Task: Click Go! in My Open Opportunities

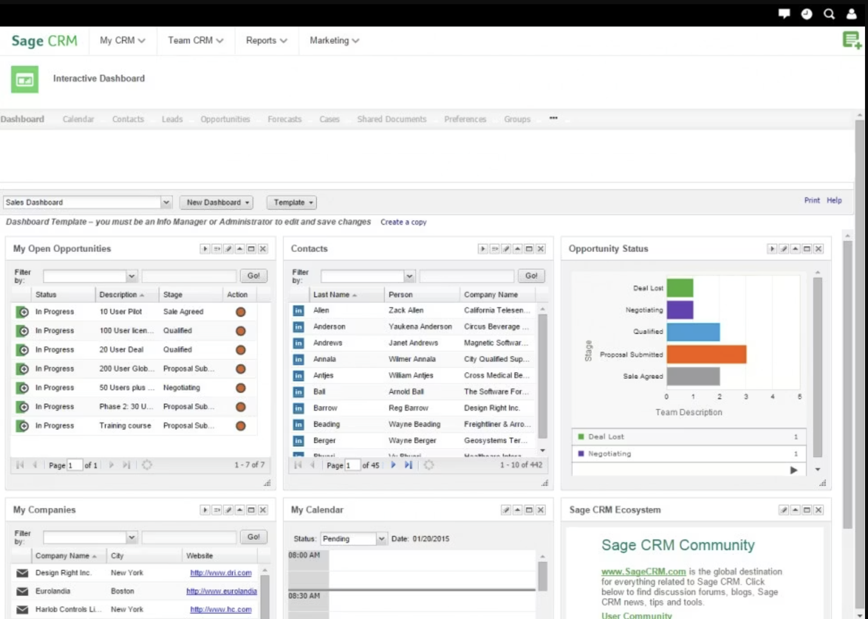Action: pos(253,276)
